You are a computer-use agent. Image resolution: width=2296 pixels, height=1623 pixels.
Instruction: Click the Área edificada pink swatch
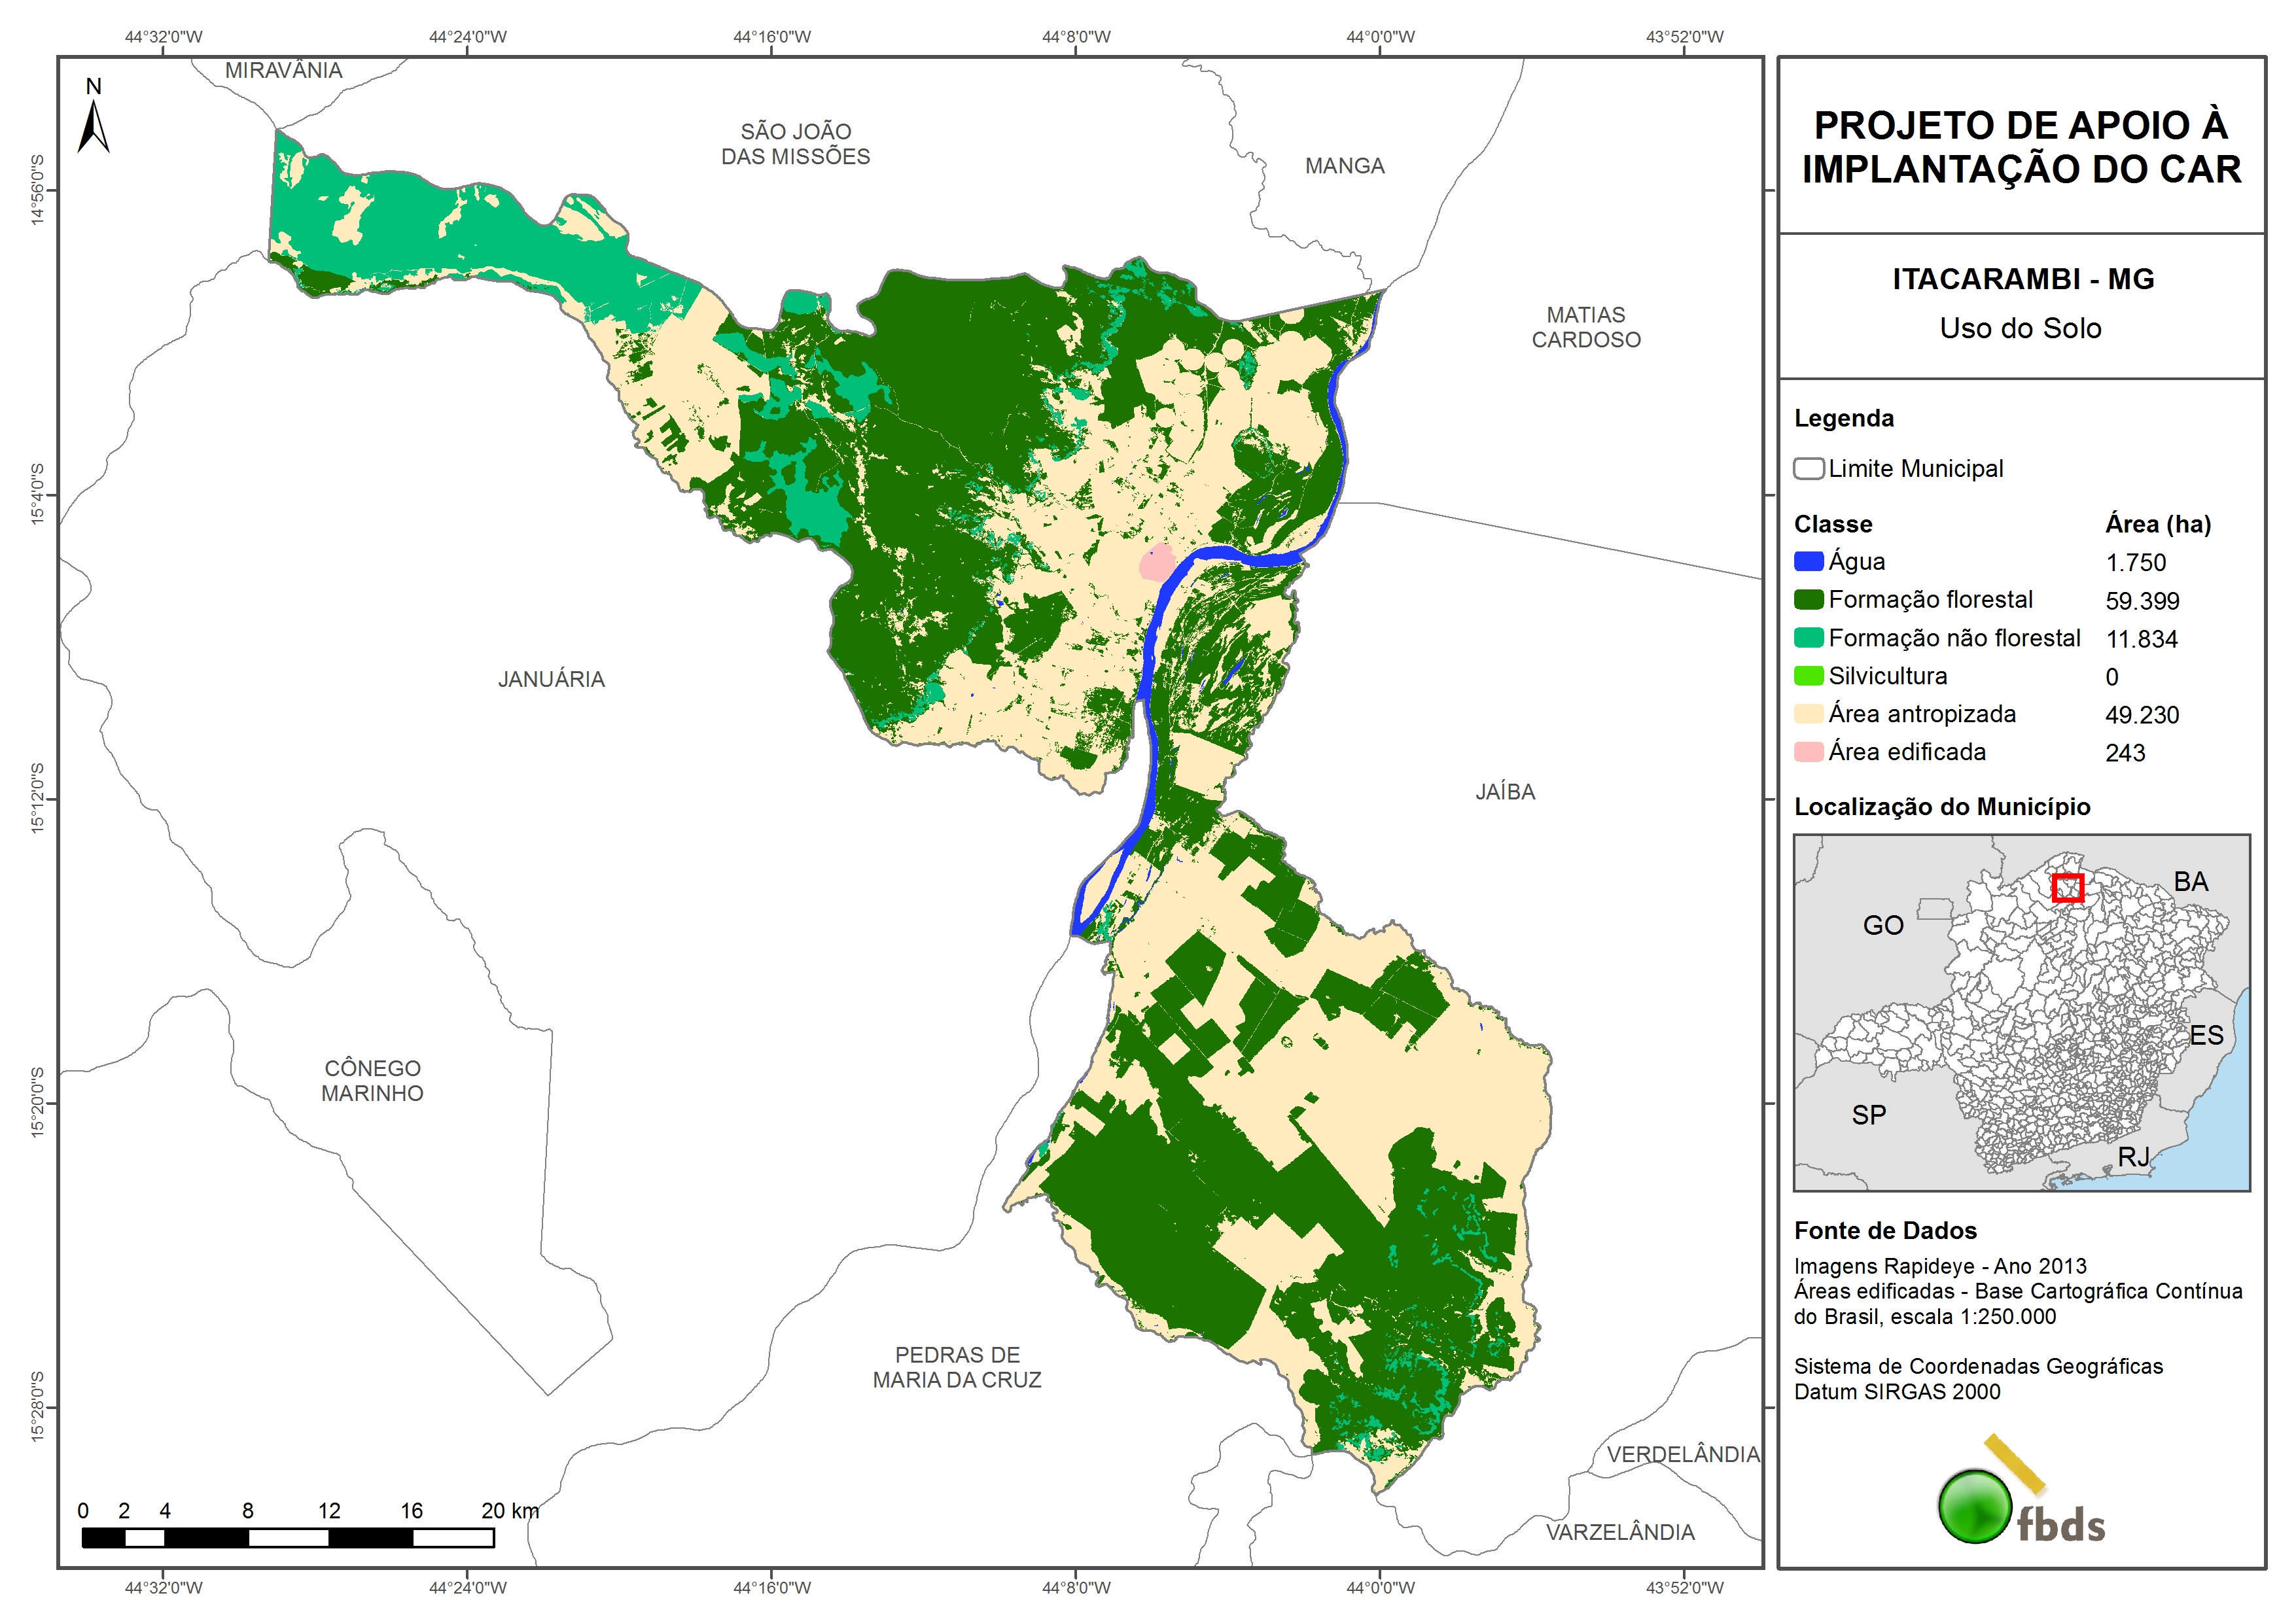point(1808,752)
